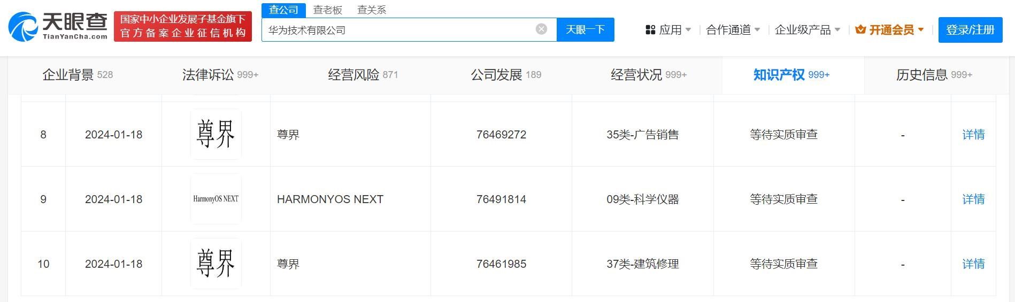Viewport: 1015px width, 302px height.
Task: Open the 尊界 trademark image in row 8
Action: coord(216,134)
